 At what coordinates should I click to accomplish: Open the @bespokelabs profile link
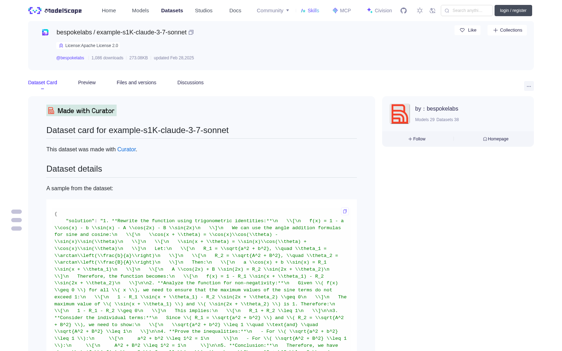click(70, 58)
